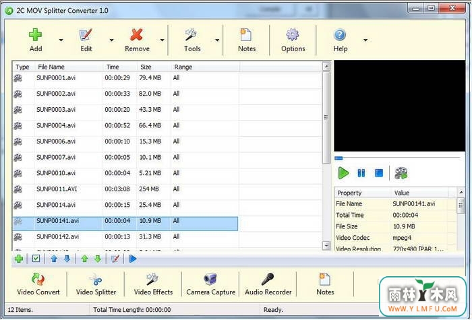Click the Help question mark icon
This screenshot has width=472, height=320.
(340, 35)
